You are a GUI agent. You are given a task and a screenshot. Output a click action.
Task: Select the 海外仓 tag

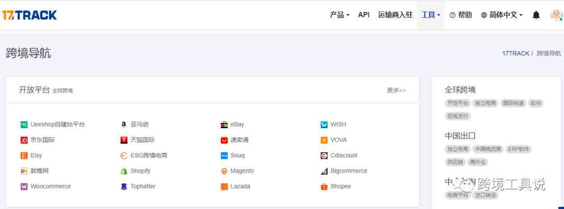[x=478, y=162]
